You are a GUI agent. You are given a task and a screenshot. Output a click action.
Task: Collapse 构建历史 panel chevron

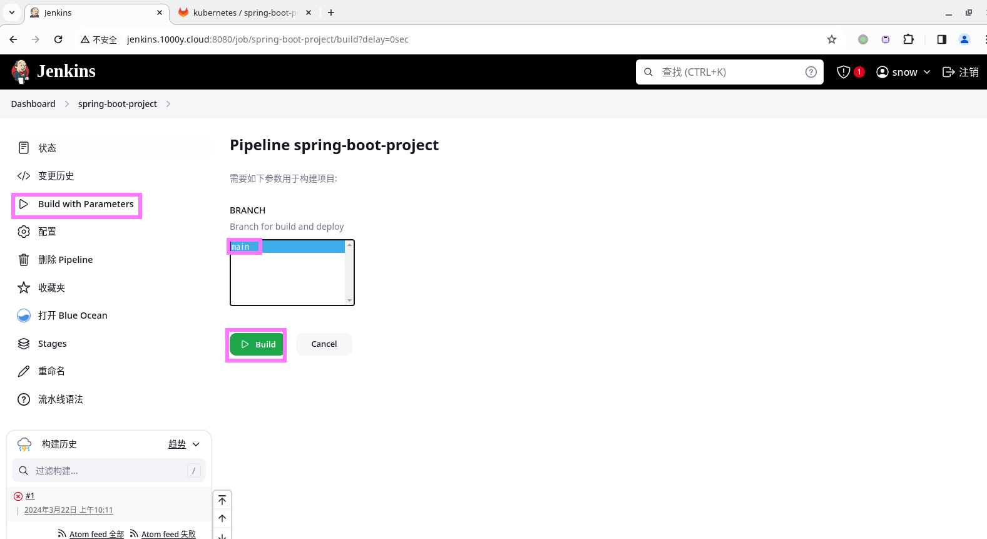click(196, 444)
